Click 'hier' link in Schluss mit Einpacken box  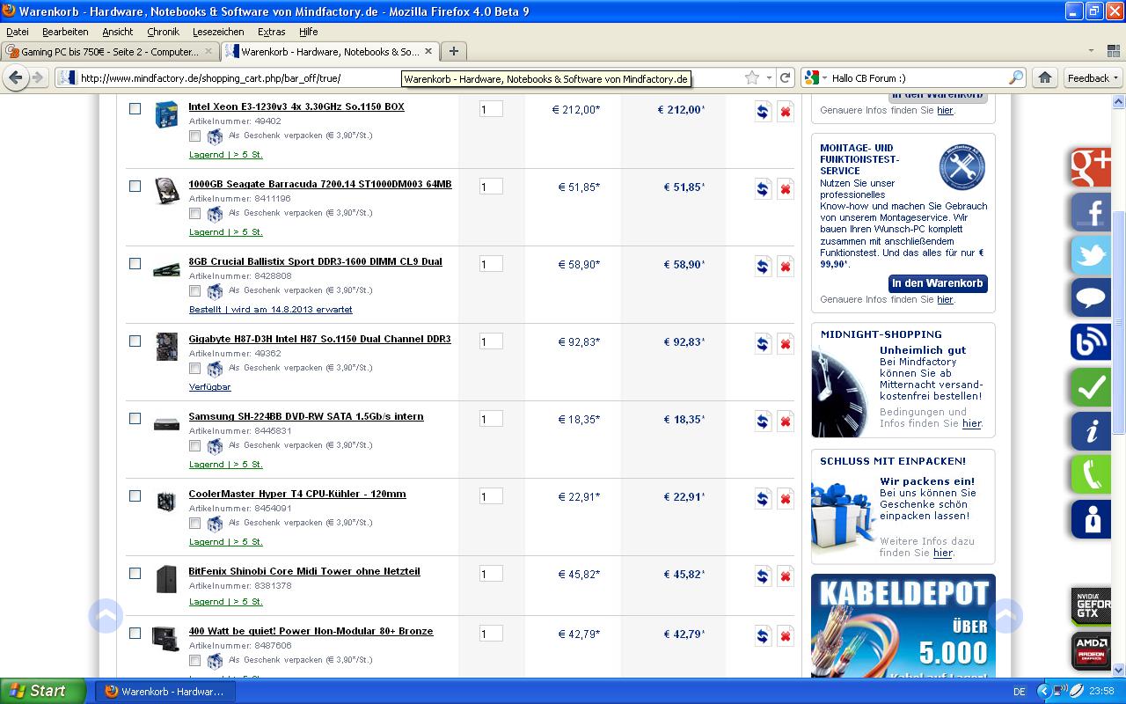point(942,553)
